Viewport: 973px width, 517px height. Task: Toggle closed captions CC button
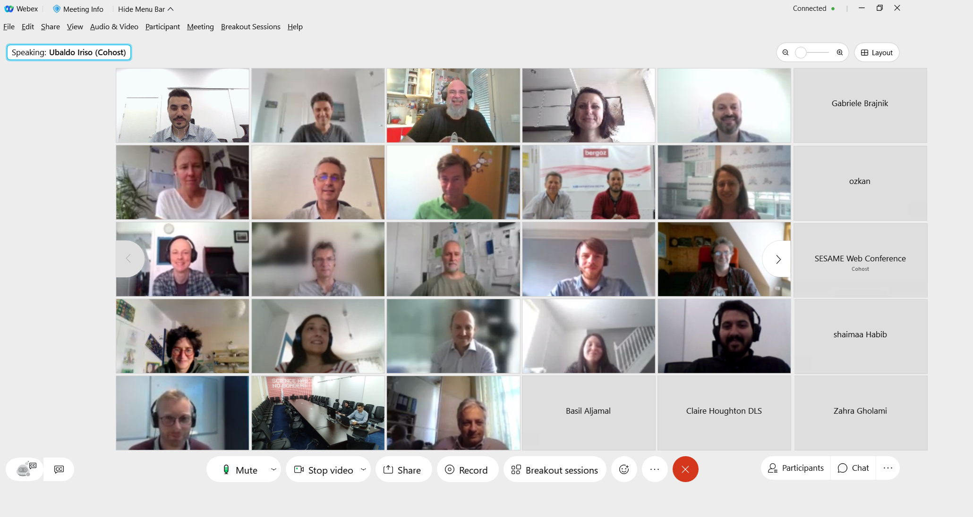pos(59,469)
